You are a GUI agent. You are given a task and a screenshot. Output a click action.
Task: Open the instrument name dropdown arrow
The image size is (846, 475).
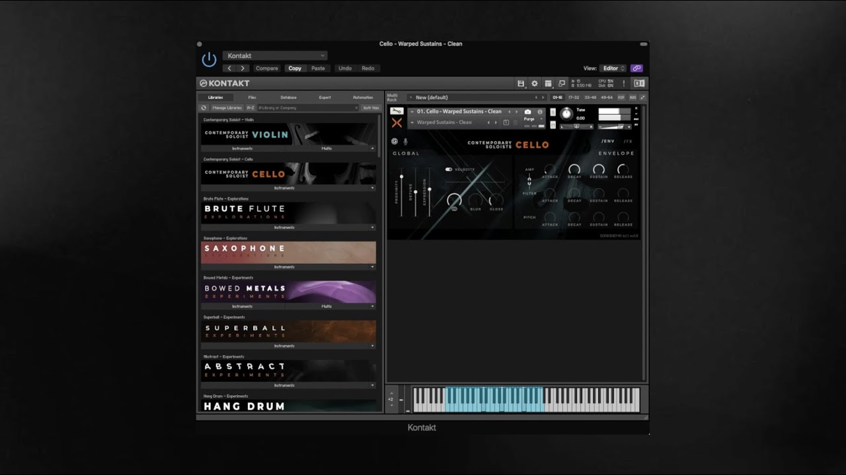pyautogui.click(x=411, y=111)
